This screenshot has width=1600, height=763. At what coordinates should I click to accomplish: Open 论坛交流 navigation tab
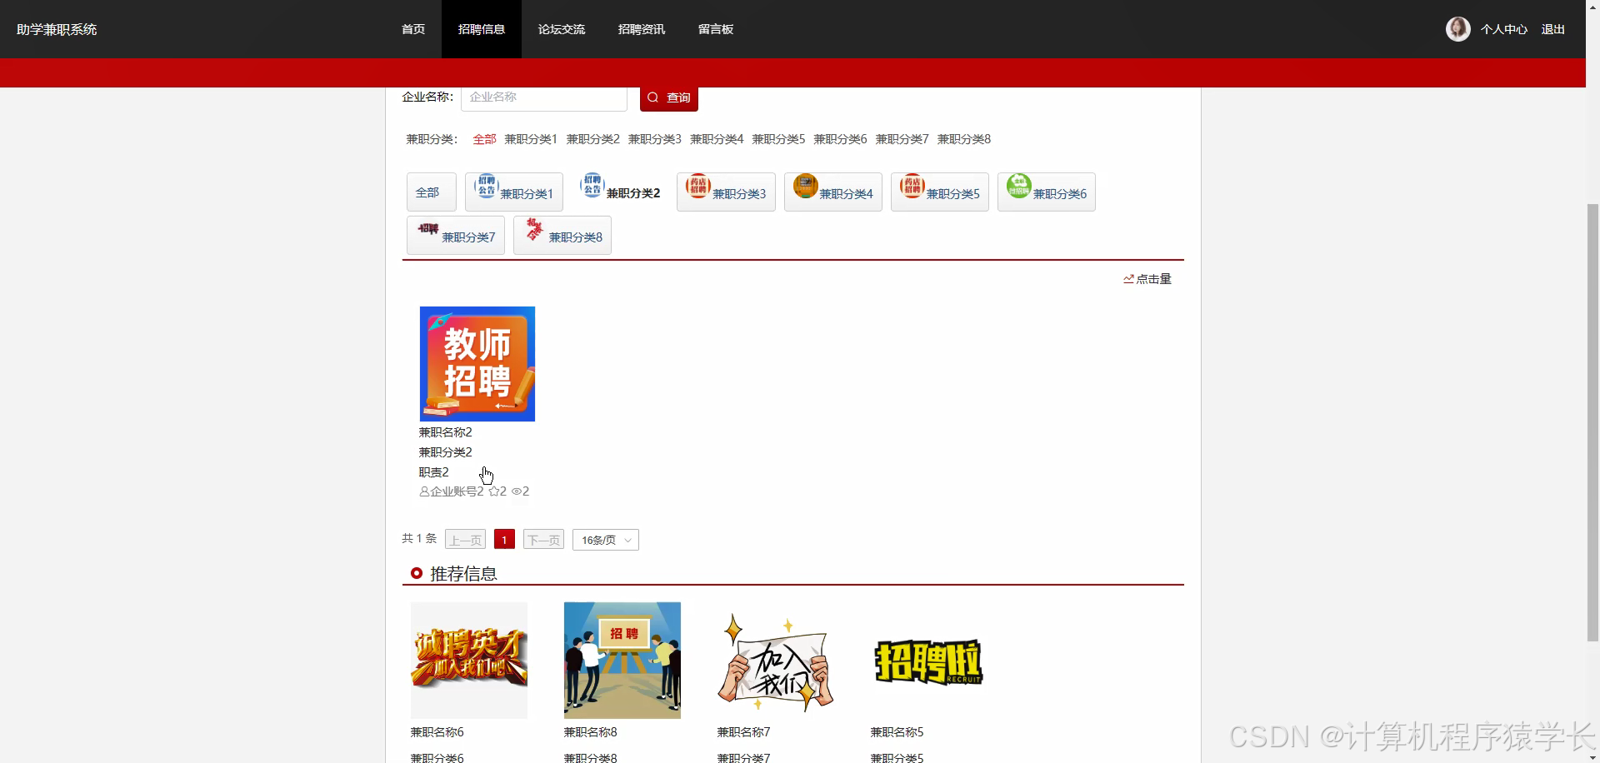[562, 29]
